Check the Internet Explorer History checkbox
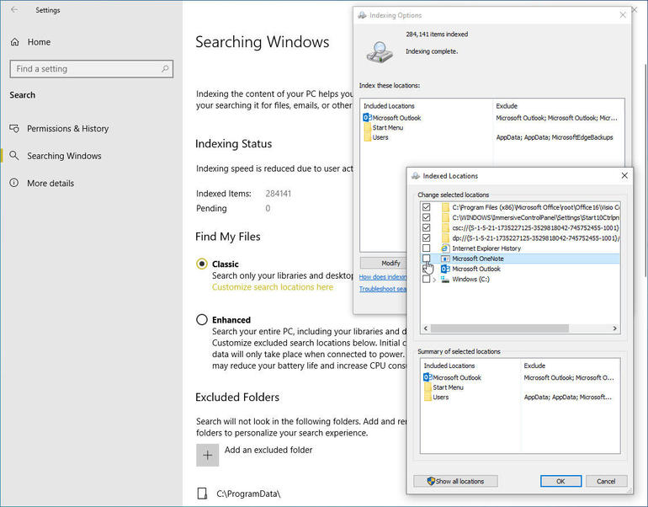Image resolution: width=648 pixels, height=507 pixels. 427,248
